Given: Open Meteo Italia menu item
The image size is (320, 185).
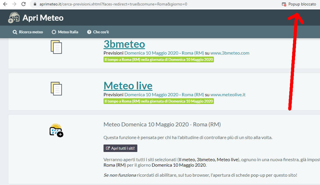Looking at the screenshot, I should click(x=65, y=32).
